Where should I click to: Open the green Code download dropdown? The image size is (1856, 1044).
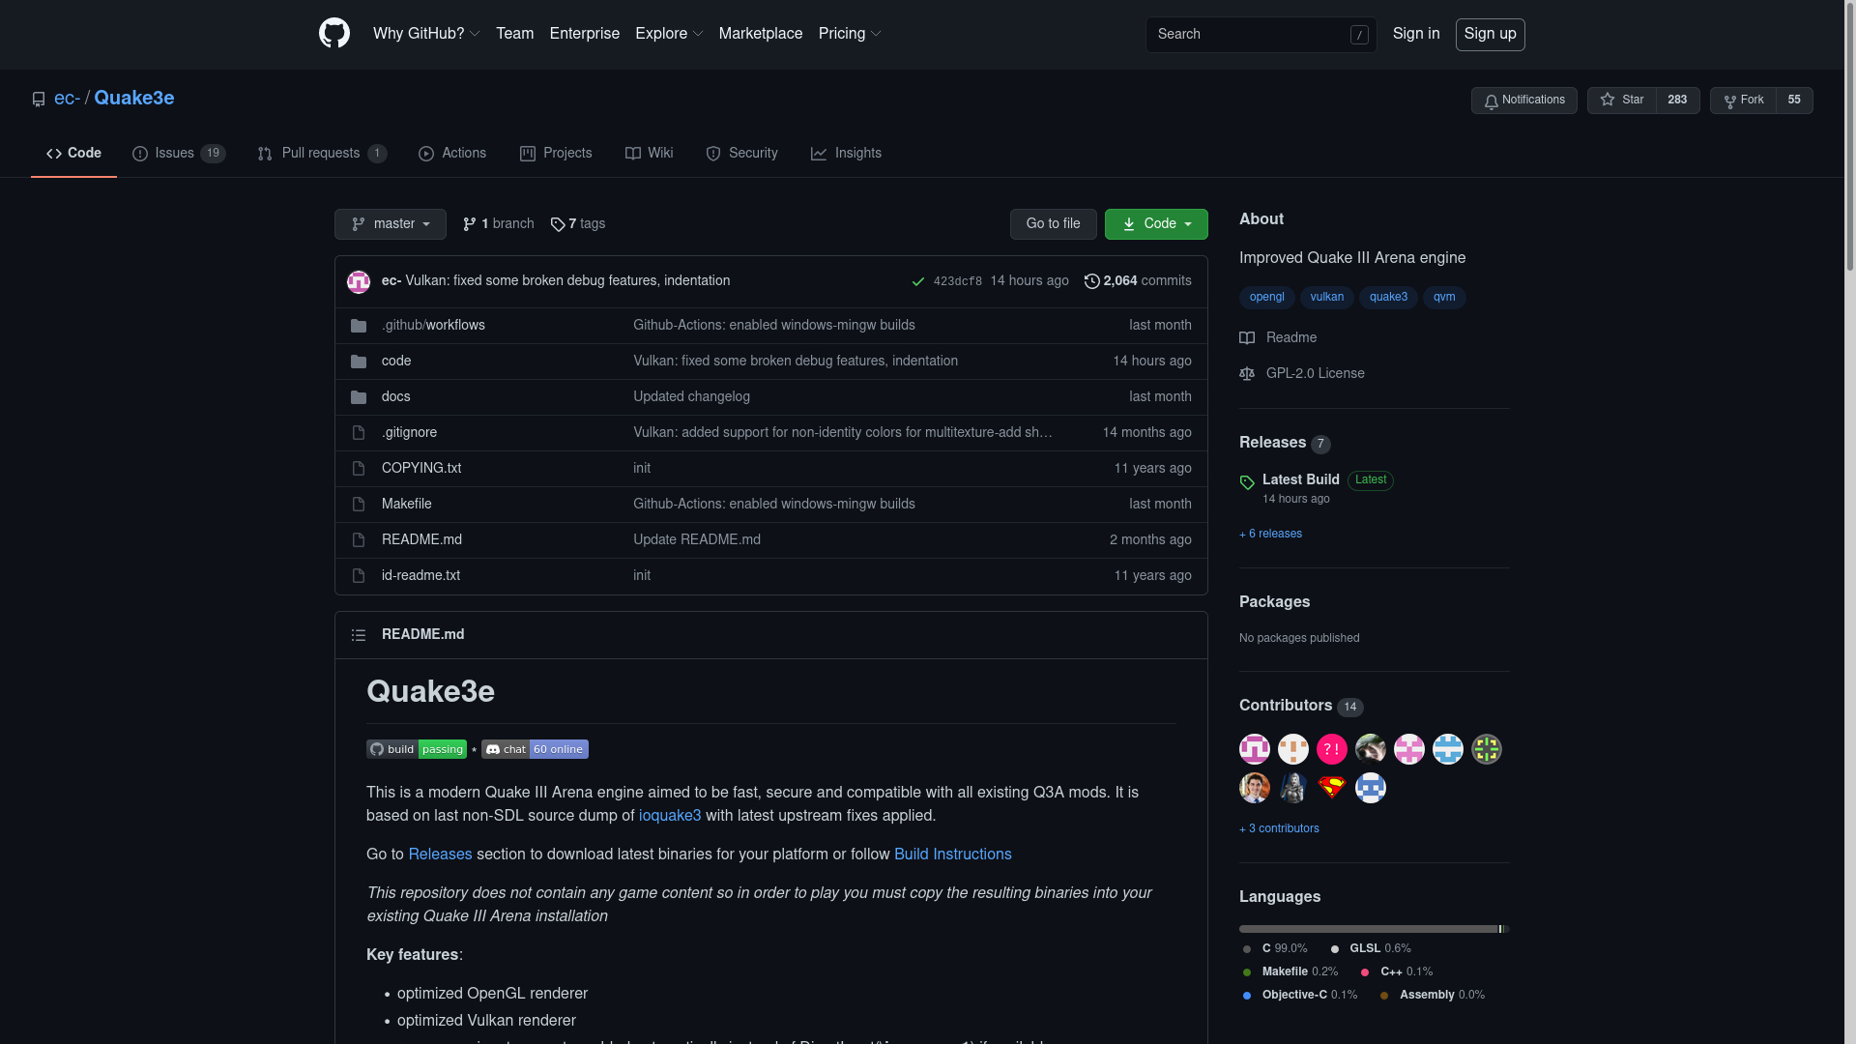(x=1156, y=224)
